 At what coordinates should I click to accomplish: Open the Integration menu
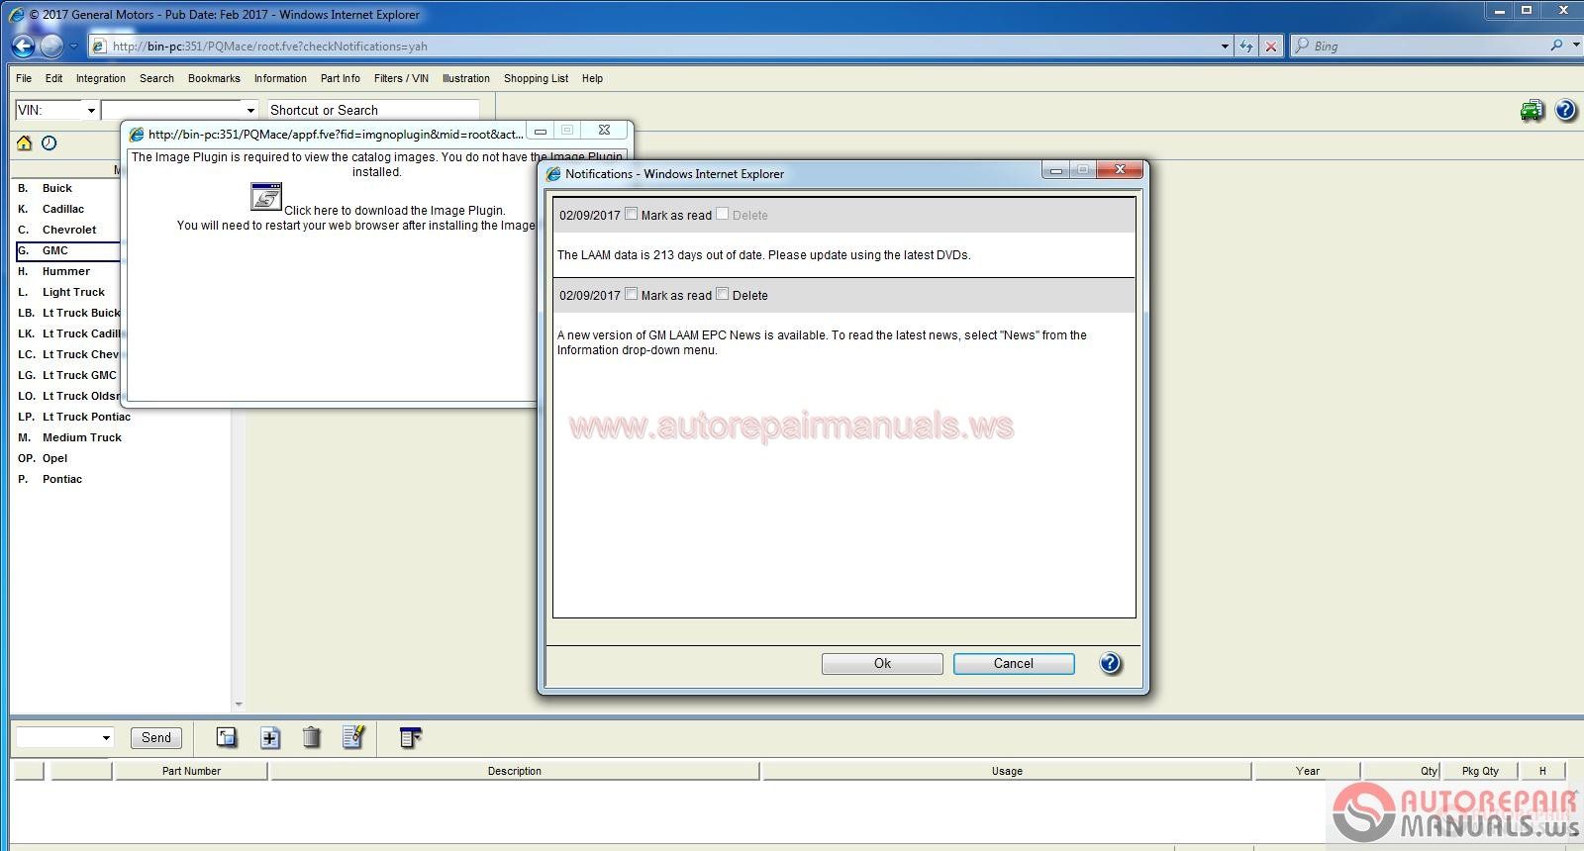[101, 78]
